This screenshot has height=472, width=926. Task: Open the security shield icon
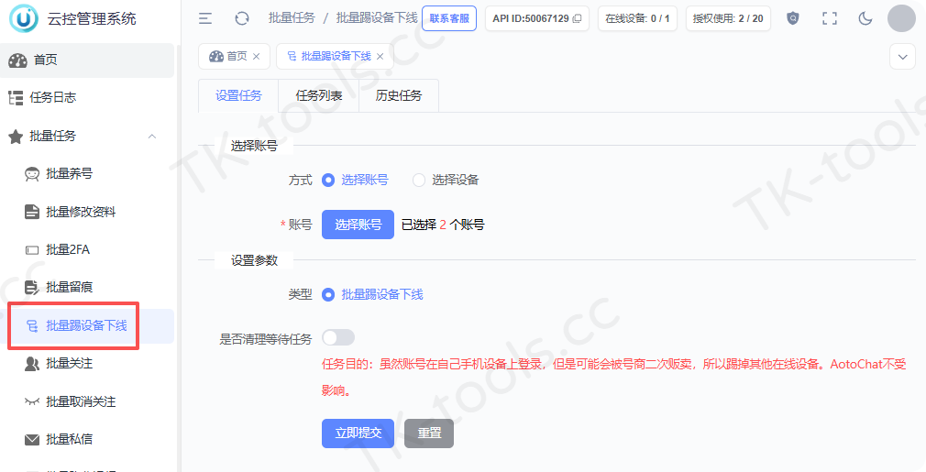coord(792,18)
